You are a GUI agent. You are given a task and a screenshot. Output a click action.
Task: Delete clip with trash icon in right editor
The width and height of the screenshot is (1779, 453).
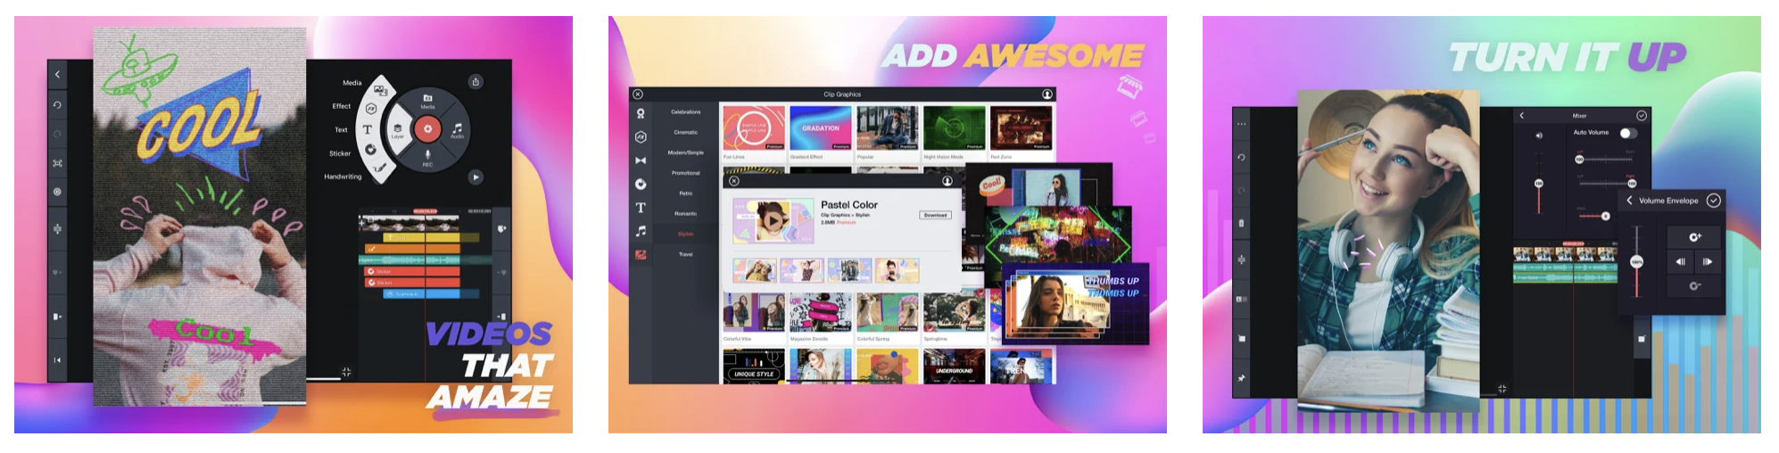(1241, 223)
